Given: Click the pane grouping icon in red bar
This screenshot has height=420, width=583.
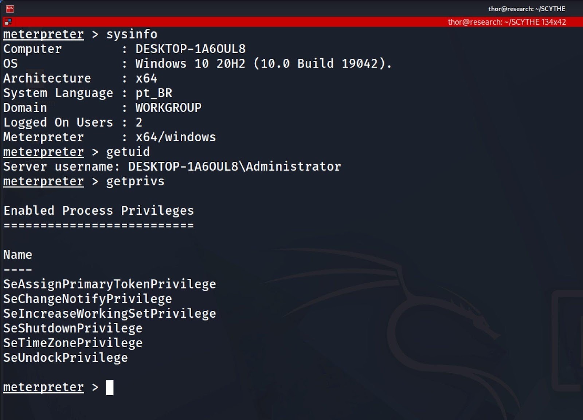Looking at the screenshot, I should [x=8, y=22].
